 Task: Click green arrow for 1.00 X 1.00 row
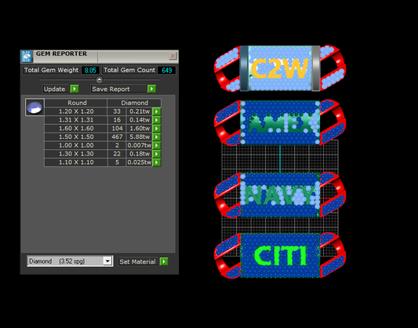(157, 145)
